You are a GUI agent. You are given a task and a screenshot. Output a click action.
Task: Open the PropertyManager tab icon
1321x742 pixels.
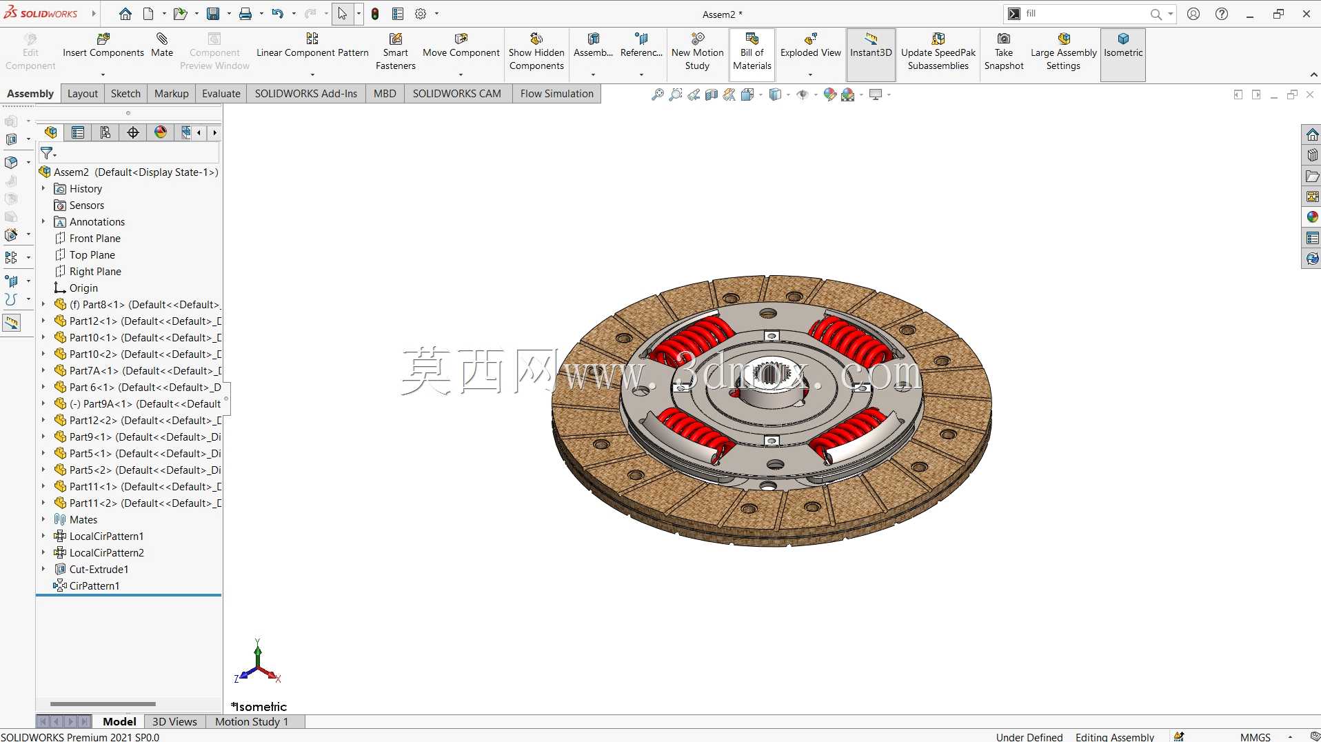[x=78, y=132]
